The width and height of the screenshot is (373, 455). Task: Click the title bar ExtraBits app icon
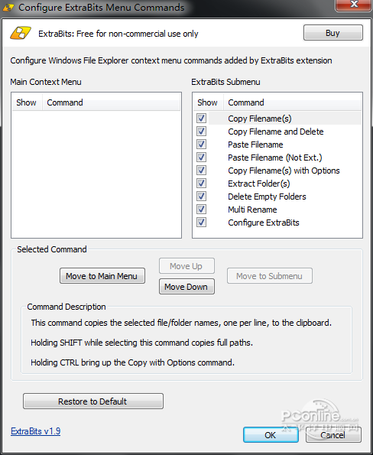[8, 8]
